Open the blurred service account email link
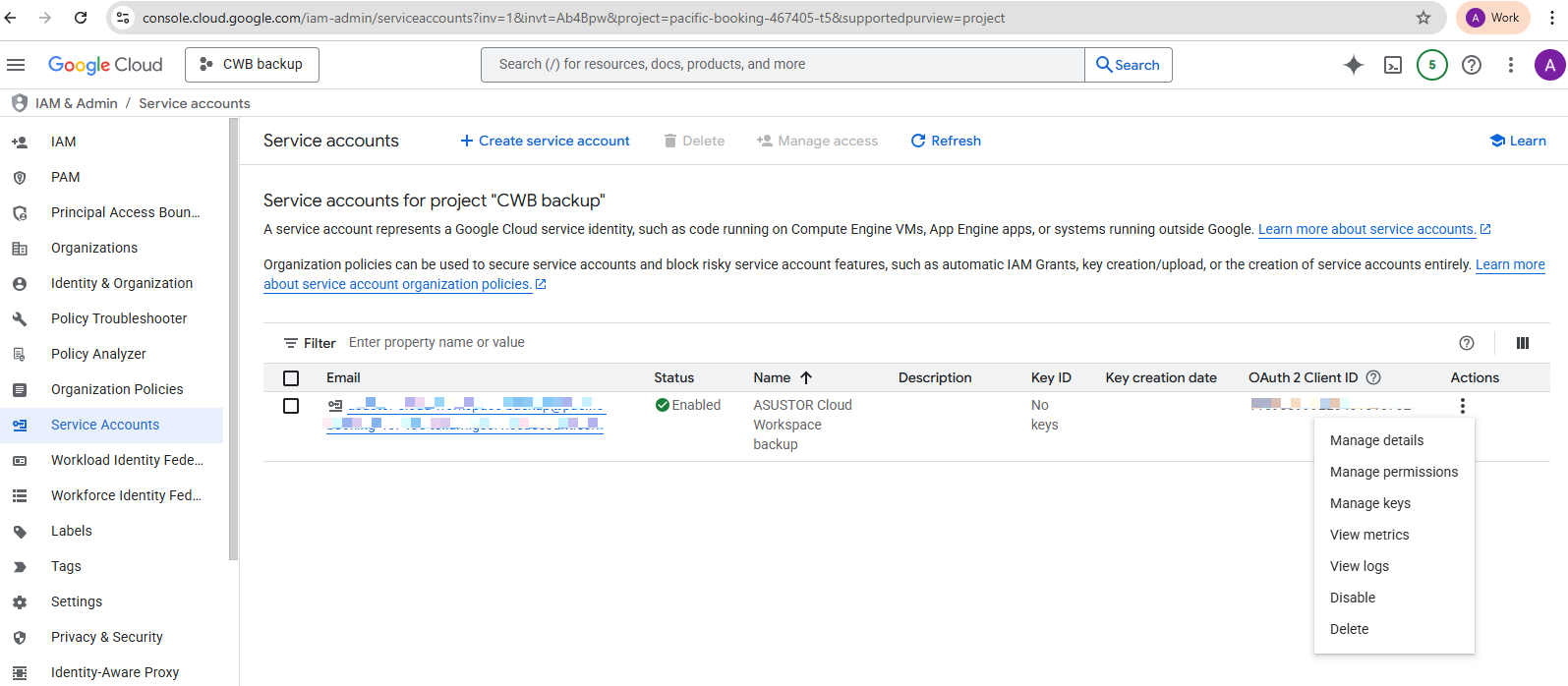 pos(465,415)
